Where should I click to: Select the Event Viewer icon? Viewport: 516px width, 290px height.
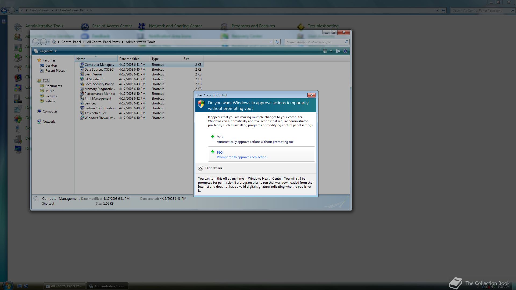tap(82, 74)
